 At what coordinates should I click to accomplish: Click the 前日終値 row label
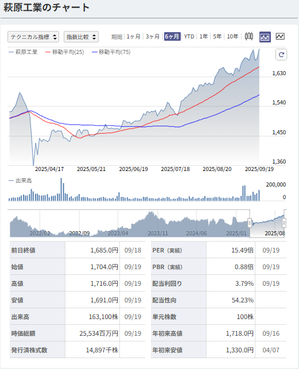[24, 250]
